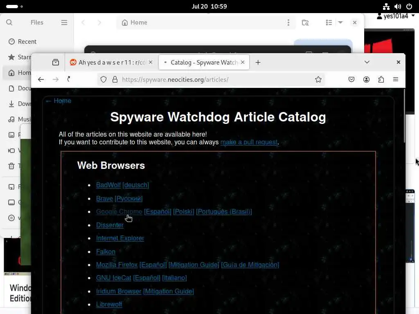
Task: Click the clock in the top bar
Action: (x=209, y=7)
